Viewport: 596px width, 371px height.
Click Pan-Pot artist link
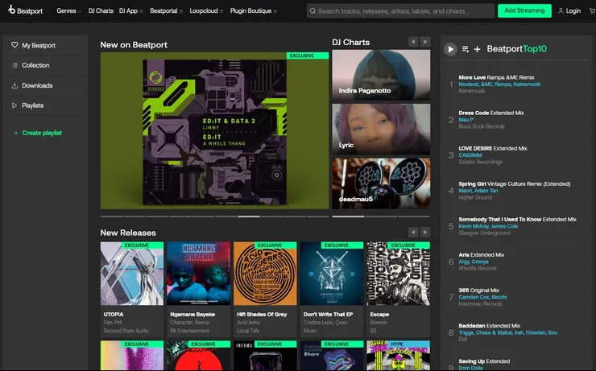[113, 323]
